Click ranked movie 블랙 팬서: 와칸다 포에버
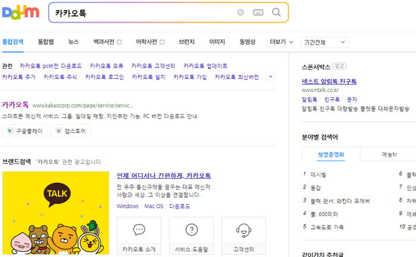 click(340, 201)
